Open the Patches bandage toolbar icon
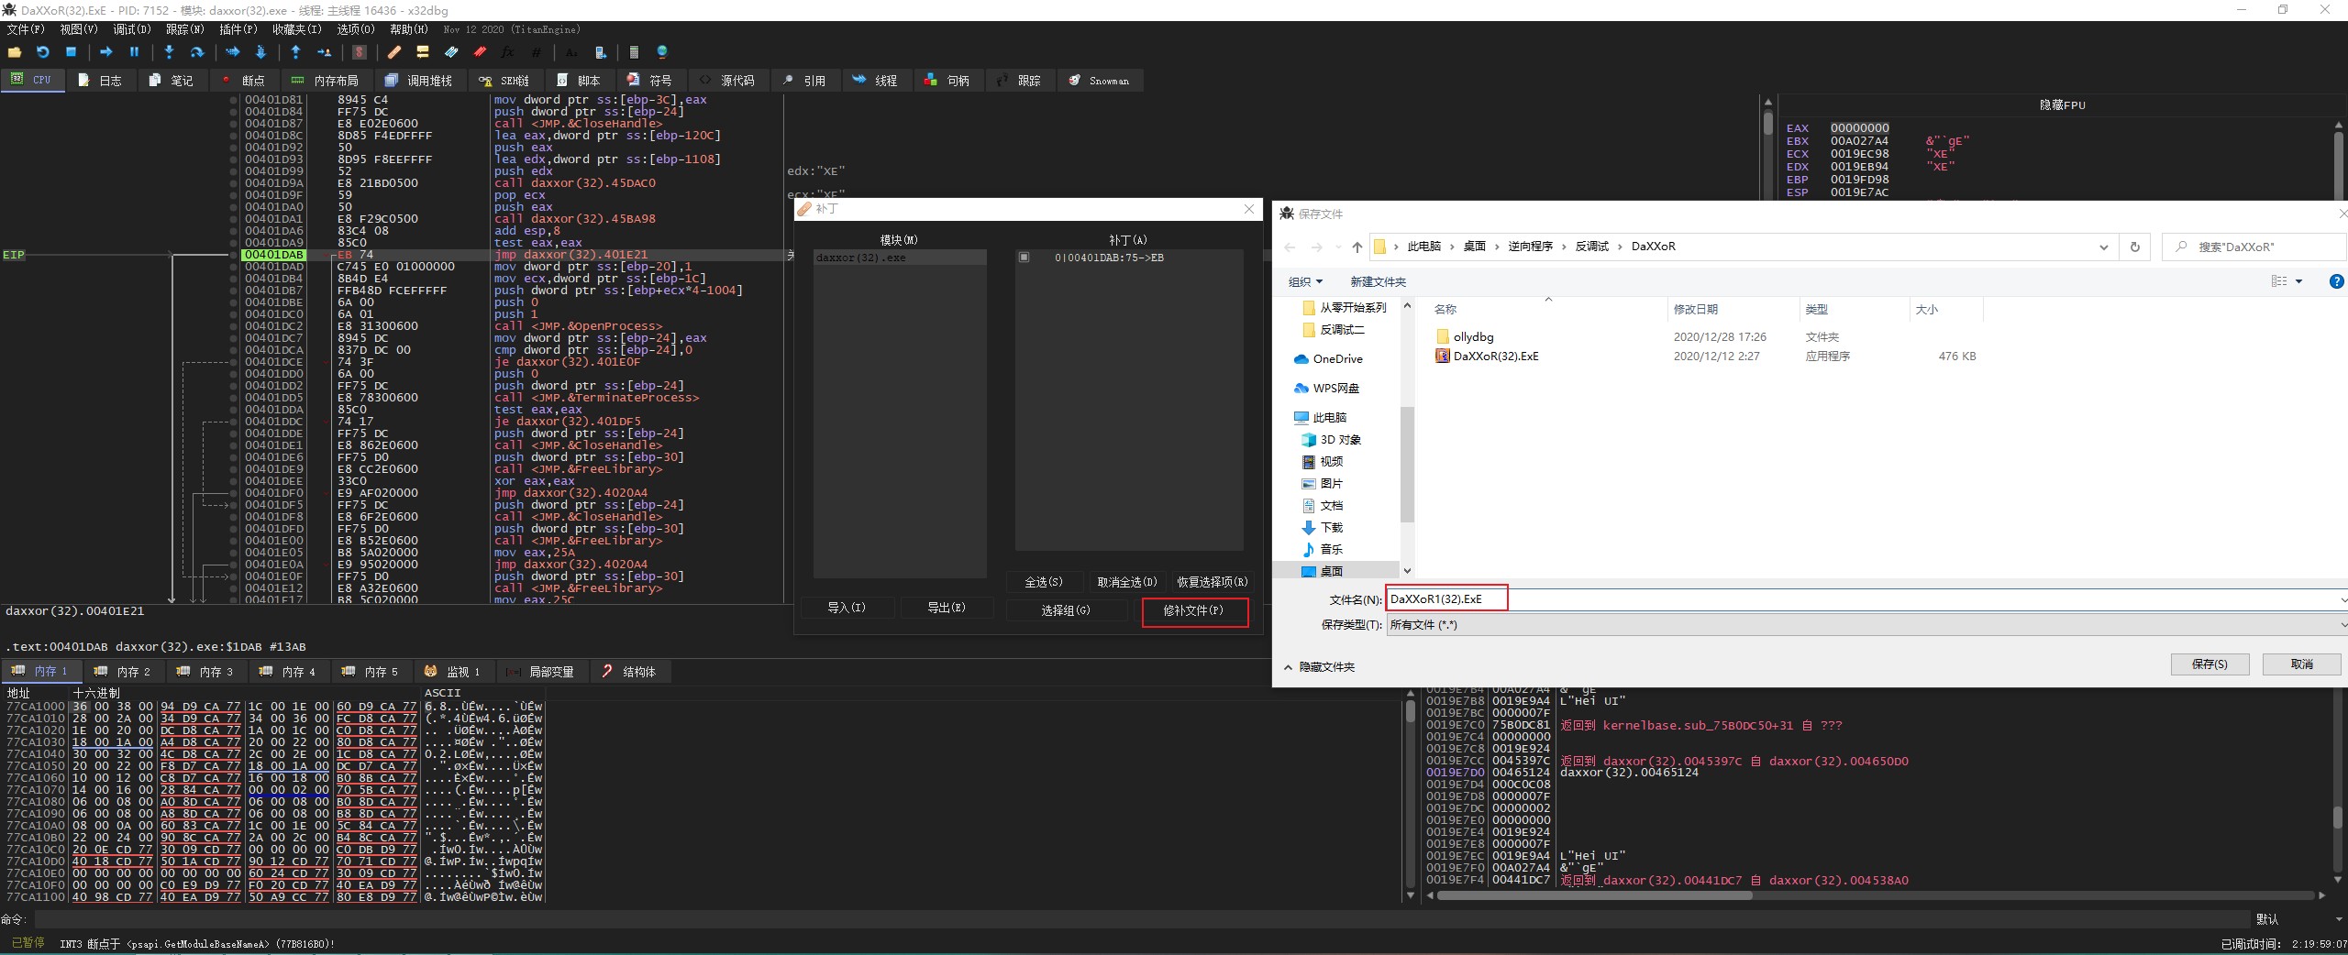 click(x=393, y=52)
